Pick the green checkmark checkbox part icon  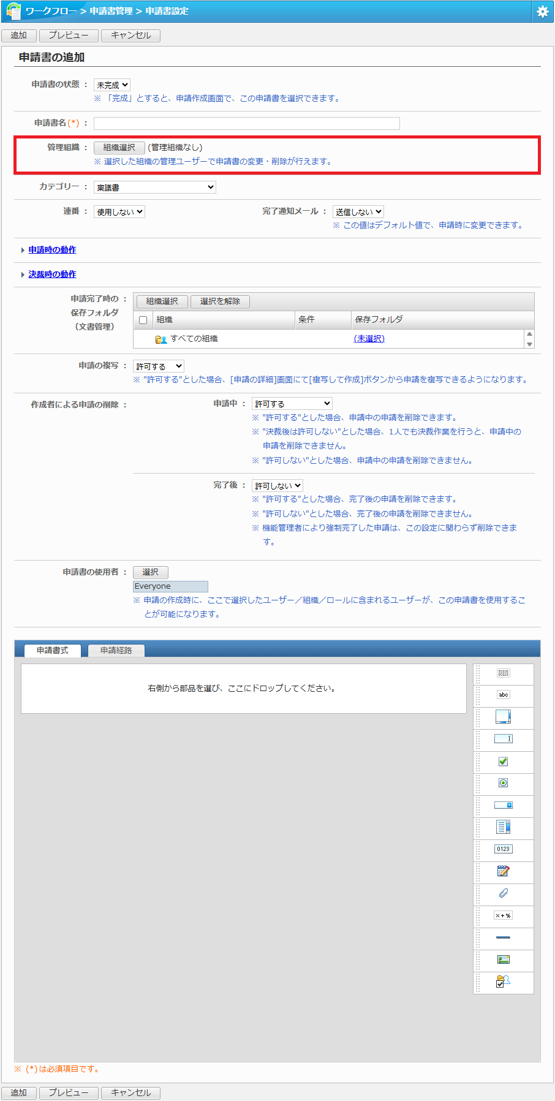click(503, 762)
